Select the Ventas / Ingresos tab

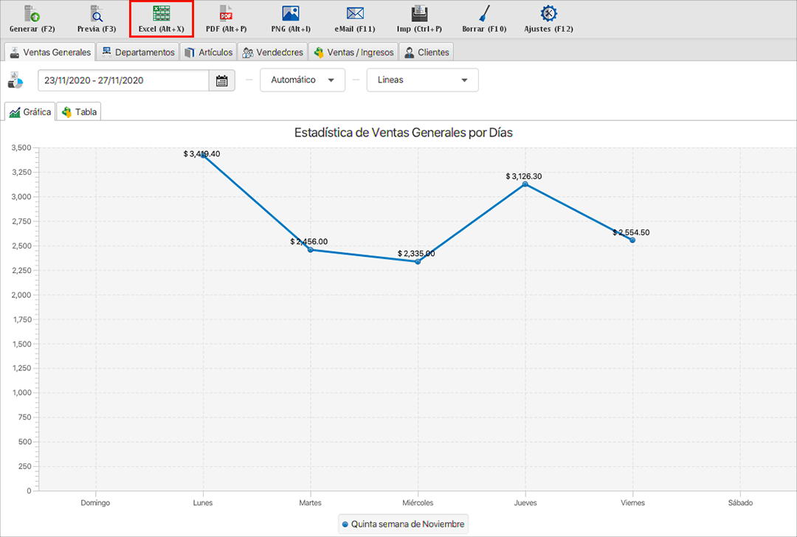[x=353, y=52]
